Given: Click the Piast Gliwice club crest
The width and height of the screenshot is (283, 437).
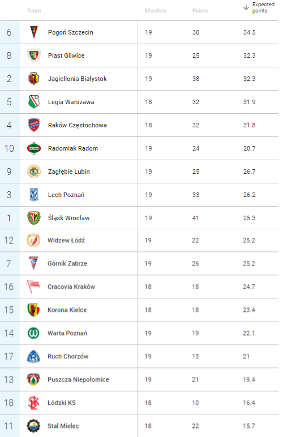Looking at the screenshot, I should pos(34,55).
